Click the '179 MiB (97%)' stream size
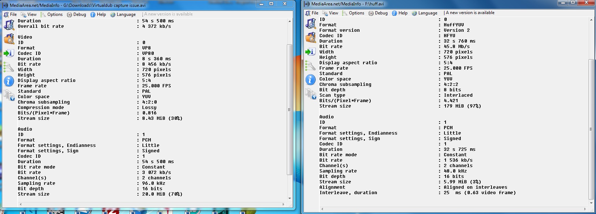The width and height of the screenshot is (596, 214). coord(463,106)
